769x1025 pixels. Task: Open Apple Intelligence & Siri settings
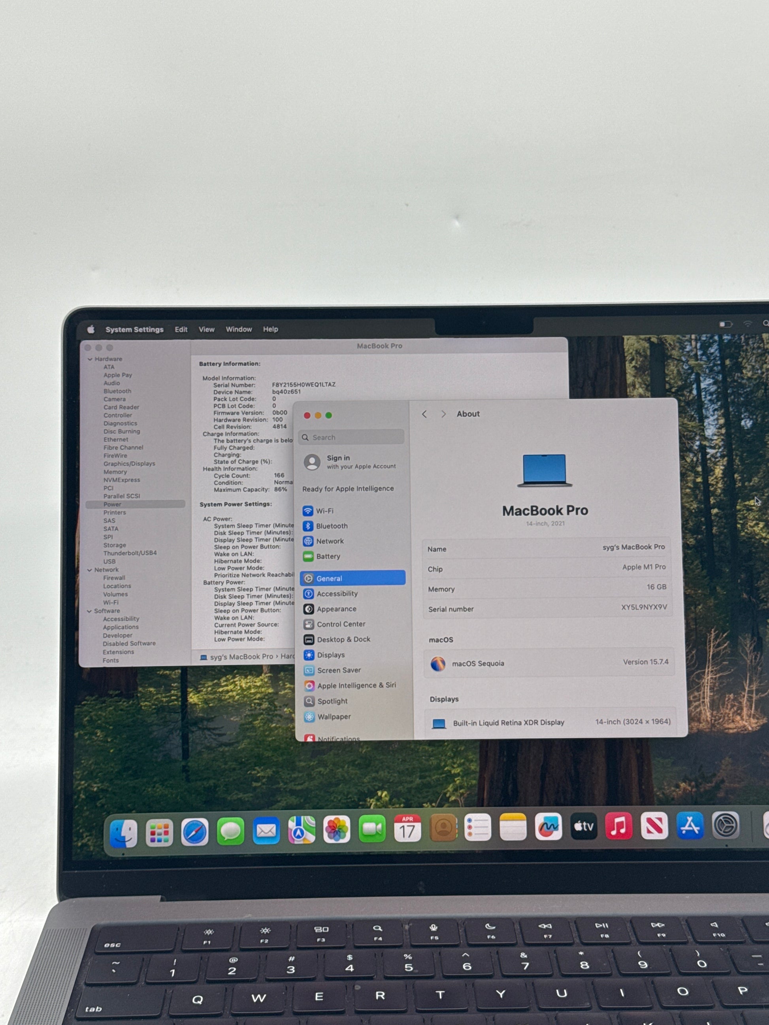pyautogui.click(x=356, y=685)
